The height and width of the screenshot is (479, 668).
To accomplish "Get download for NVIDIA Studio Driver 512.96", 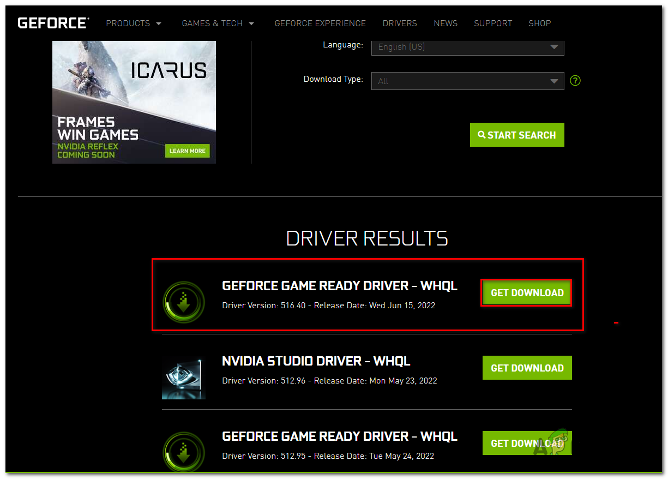I will pyautogui.click(x=527, y=368).
